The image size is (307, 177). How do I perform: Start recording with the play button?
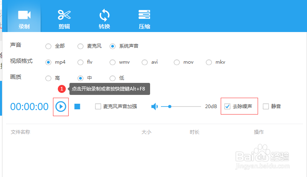pyautogui.click(x=61, y=107)
